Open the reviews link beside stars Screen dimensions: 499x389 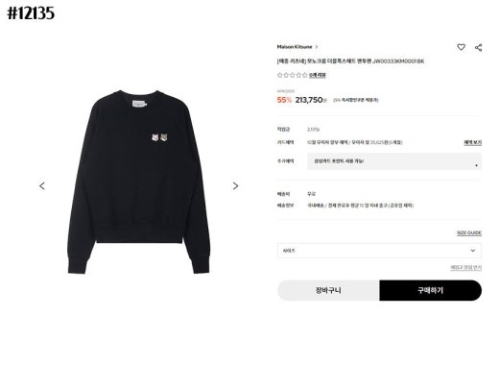[x=318, y=75]
